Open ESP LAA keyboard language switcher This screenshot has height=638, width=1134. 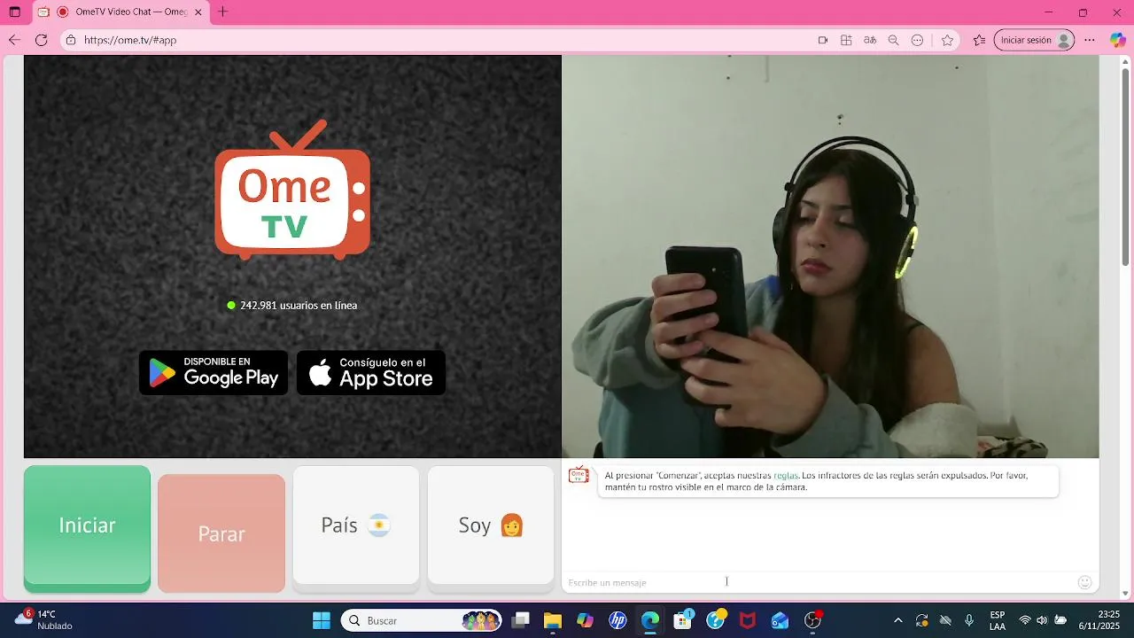pyautogui.click(x=998, y=620)
